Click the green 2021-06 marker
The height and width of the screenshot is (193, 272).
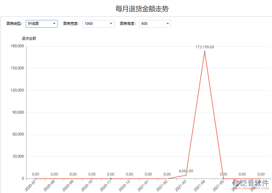coord(242,178)
